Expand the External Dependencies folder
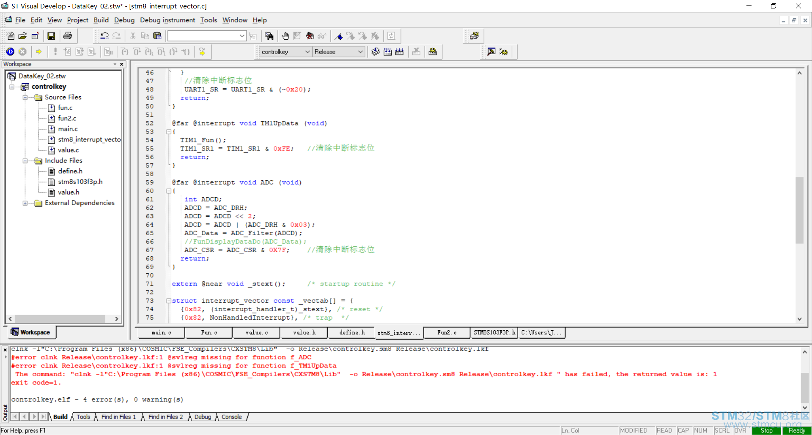The width and height of the screenshot is (812, 435). point(25,203)
